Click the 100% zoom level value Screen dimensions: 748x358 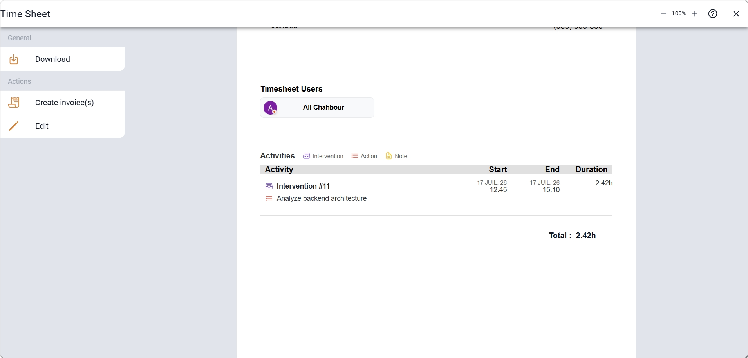[x=679, y=13]
